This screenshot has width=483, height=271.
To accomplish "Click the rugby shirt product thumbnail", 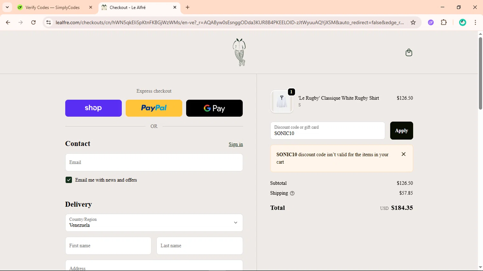I will [282, 102].
